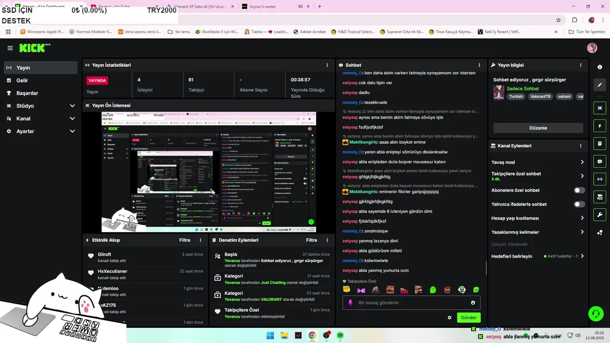This screenshot has width=610, height=343.
Task: Open Windows Start button in taskbar
Action: [x=270, y=335]
